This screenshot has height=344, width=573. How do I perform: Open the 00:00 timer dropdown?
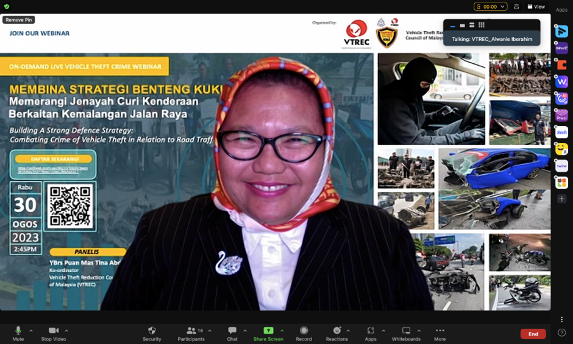(x=490, y=7)
